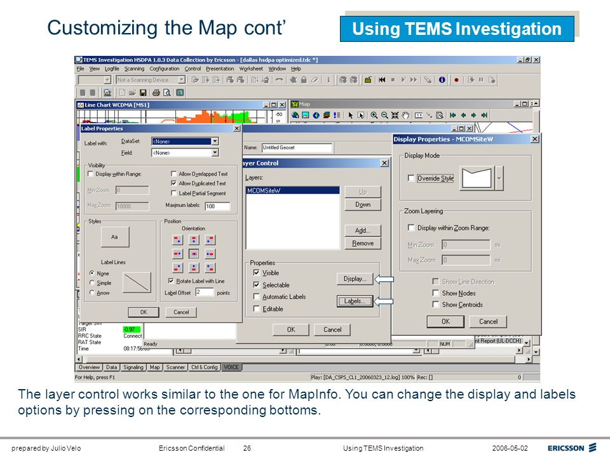Click the new document icon

coord(122,93)
